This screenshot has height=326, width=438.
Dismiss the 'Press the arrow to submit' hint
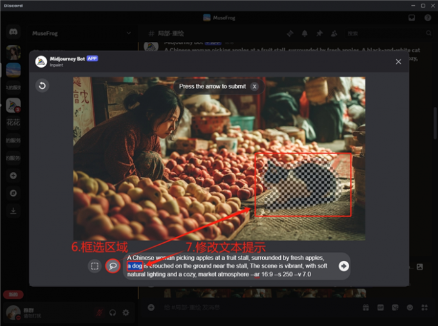click(254, 86)
